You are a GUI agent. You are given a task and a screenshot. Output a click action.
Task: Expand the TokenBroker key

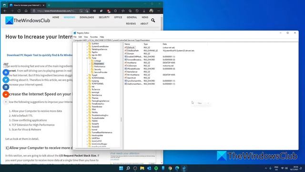click(87, 107)
